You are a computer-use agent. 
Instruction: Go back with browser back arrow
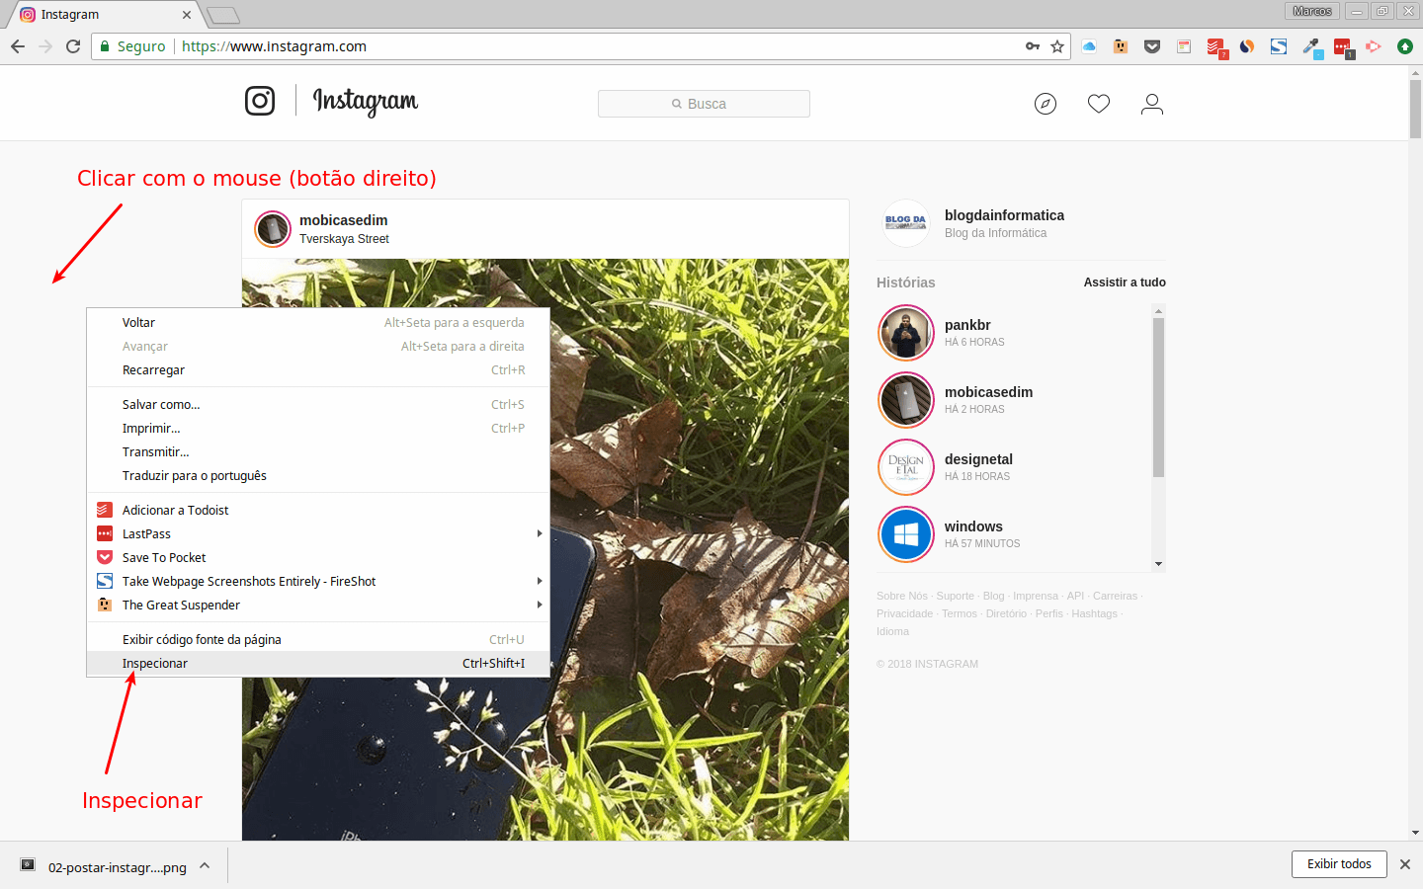click(18, 46)
